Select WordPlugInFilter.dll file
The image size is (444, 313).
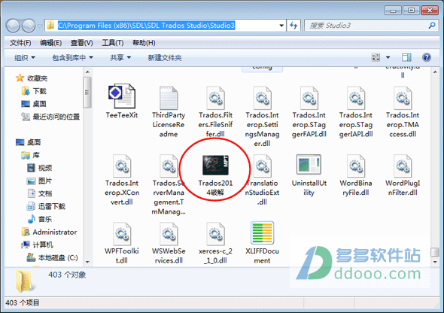pos(403,175)
